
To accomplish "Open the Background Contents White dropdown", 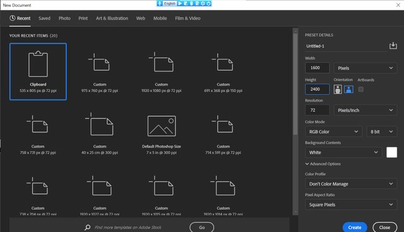I will 343,152.
